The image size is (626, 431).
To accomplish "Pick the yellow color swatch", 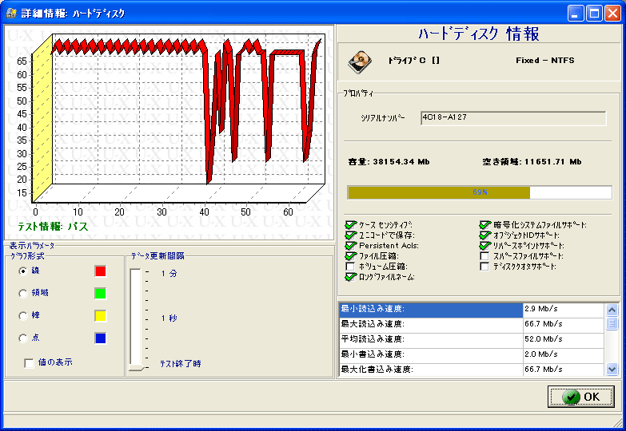I will click(100, 316).
